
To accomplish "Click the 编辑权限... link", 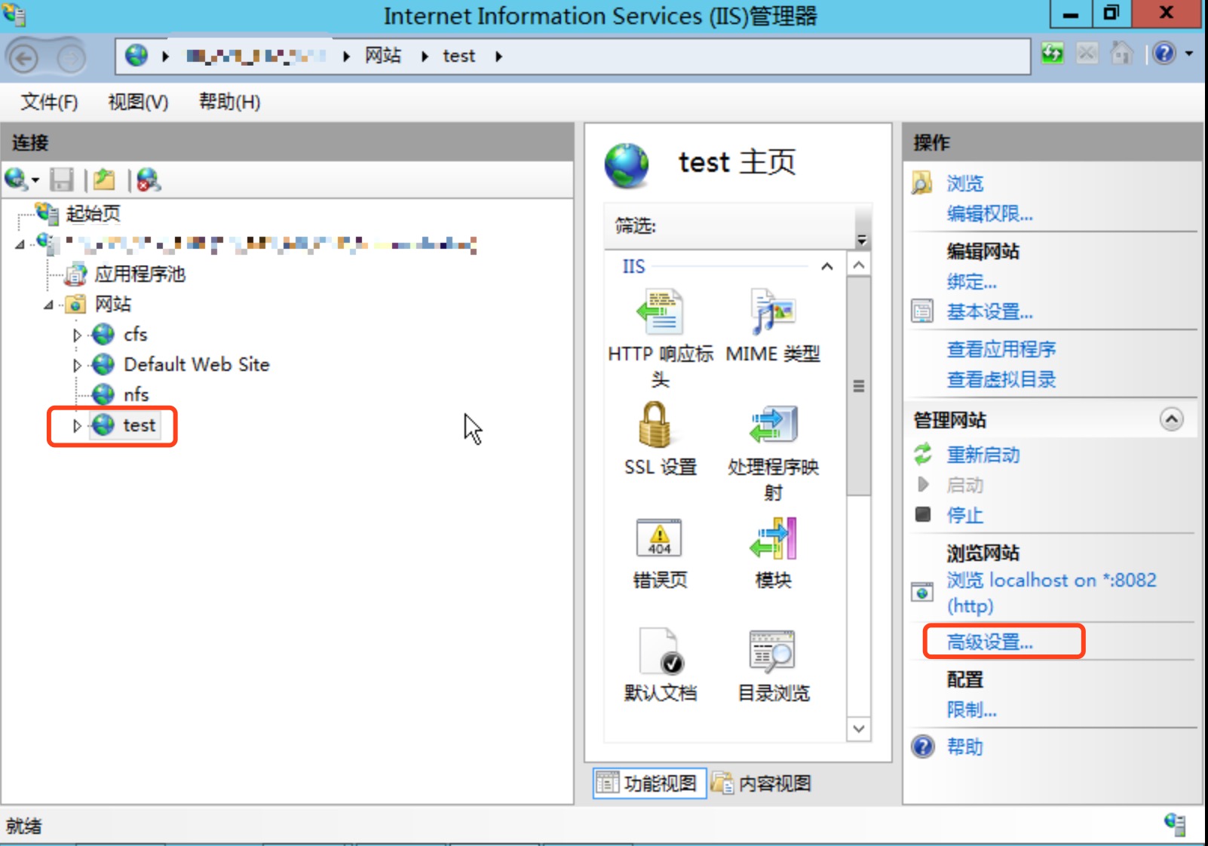I will [x=989, y=213].
